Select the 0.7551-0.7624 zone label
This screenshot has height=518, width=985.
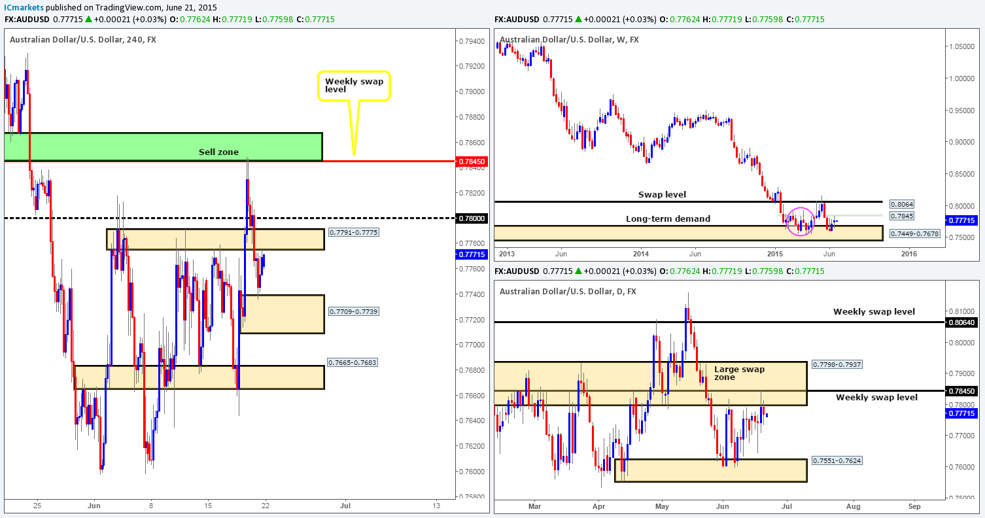[837, 460]
